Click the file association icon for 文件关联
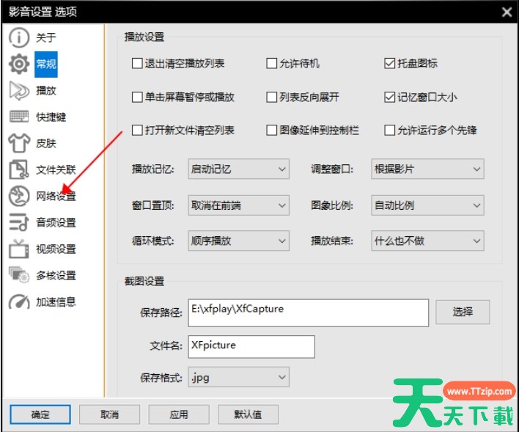The height and width of the screenshot is (432, 519). (x=19, y=169)
